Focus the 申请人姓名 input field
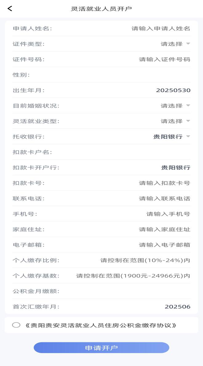Screen dimensions: 203x366 click(161, 29)
